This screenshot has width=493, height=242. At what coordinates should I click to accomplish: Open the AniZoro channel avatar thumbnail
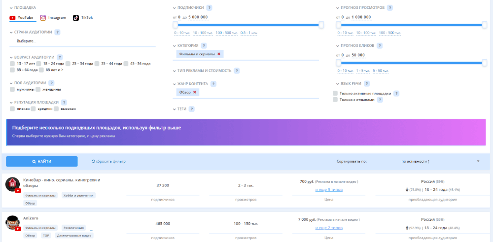13,222
